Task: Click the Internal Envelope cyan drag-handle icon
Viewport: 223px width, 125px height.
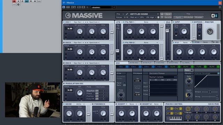Action: tap(218, 73)
